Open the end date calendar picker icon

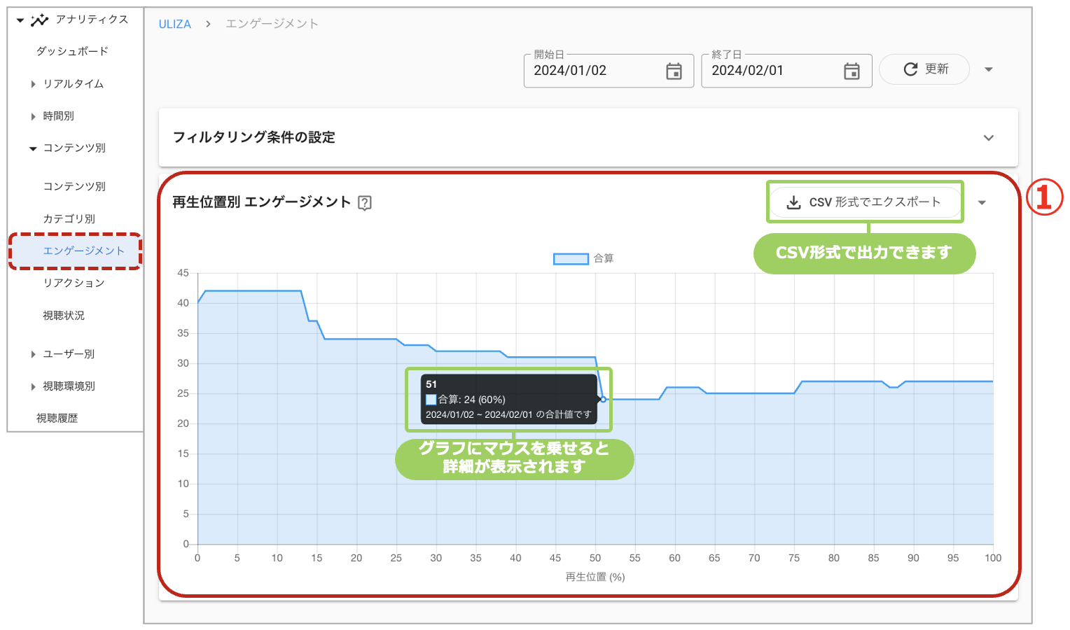[x=852, y=71]
